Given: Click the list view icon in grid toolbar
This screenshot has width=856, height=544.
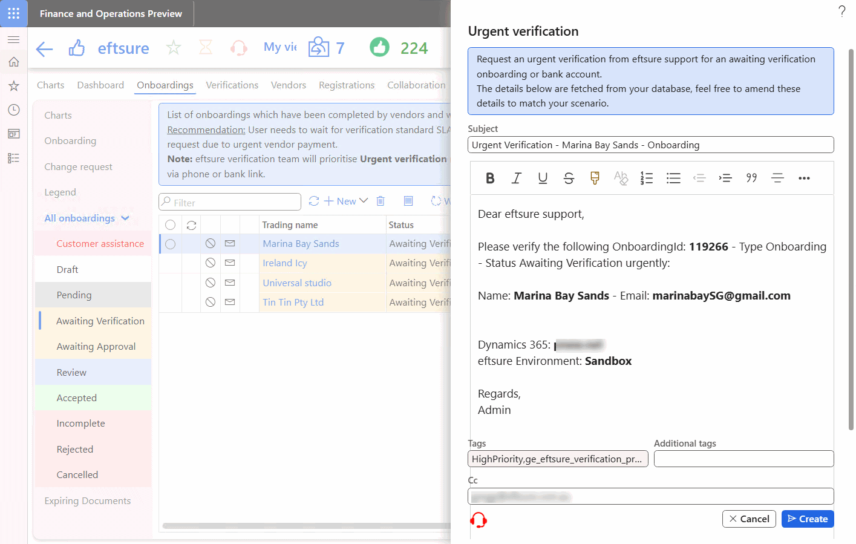Looking at the screenshot, I should point(408,201).
